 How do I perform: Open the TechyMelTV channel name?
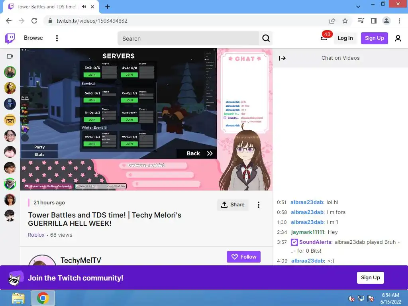pos(80,260)
